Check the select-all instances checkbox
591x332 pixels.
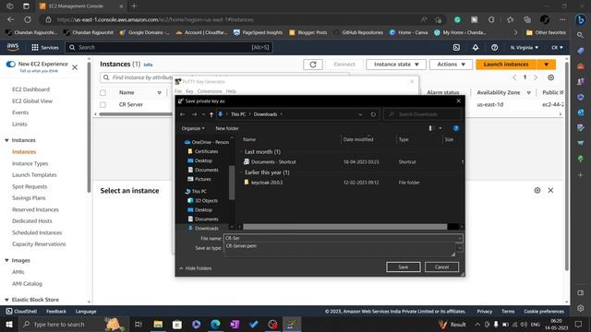[x=103, y=92]
